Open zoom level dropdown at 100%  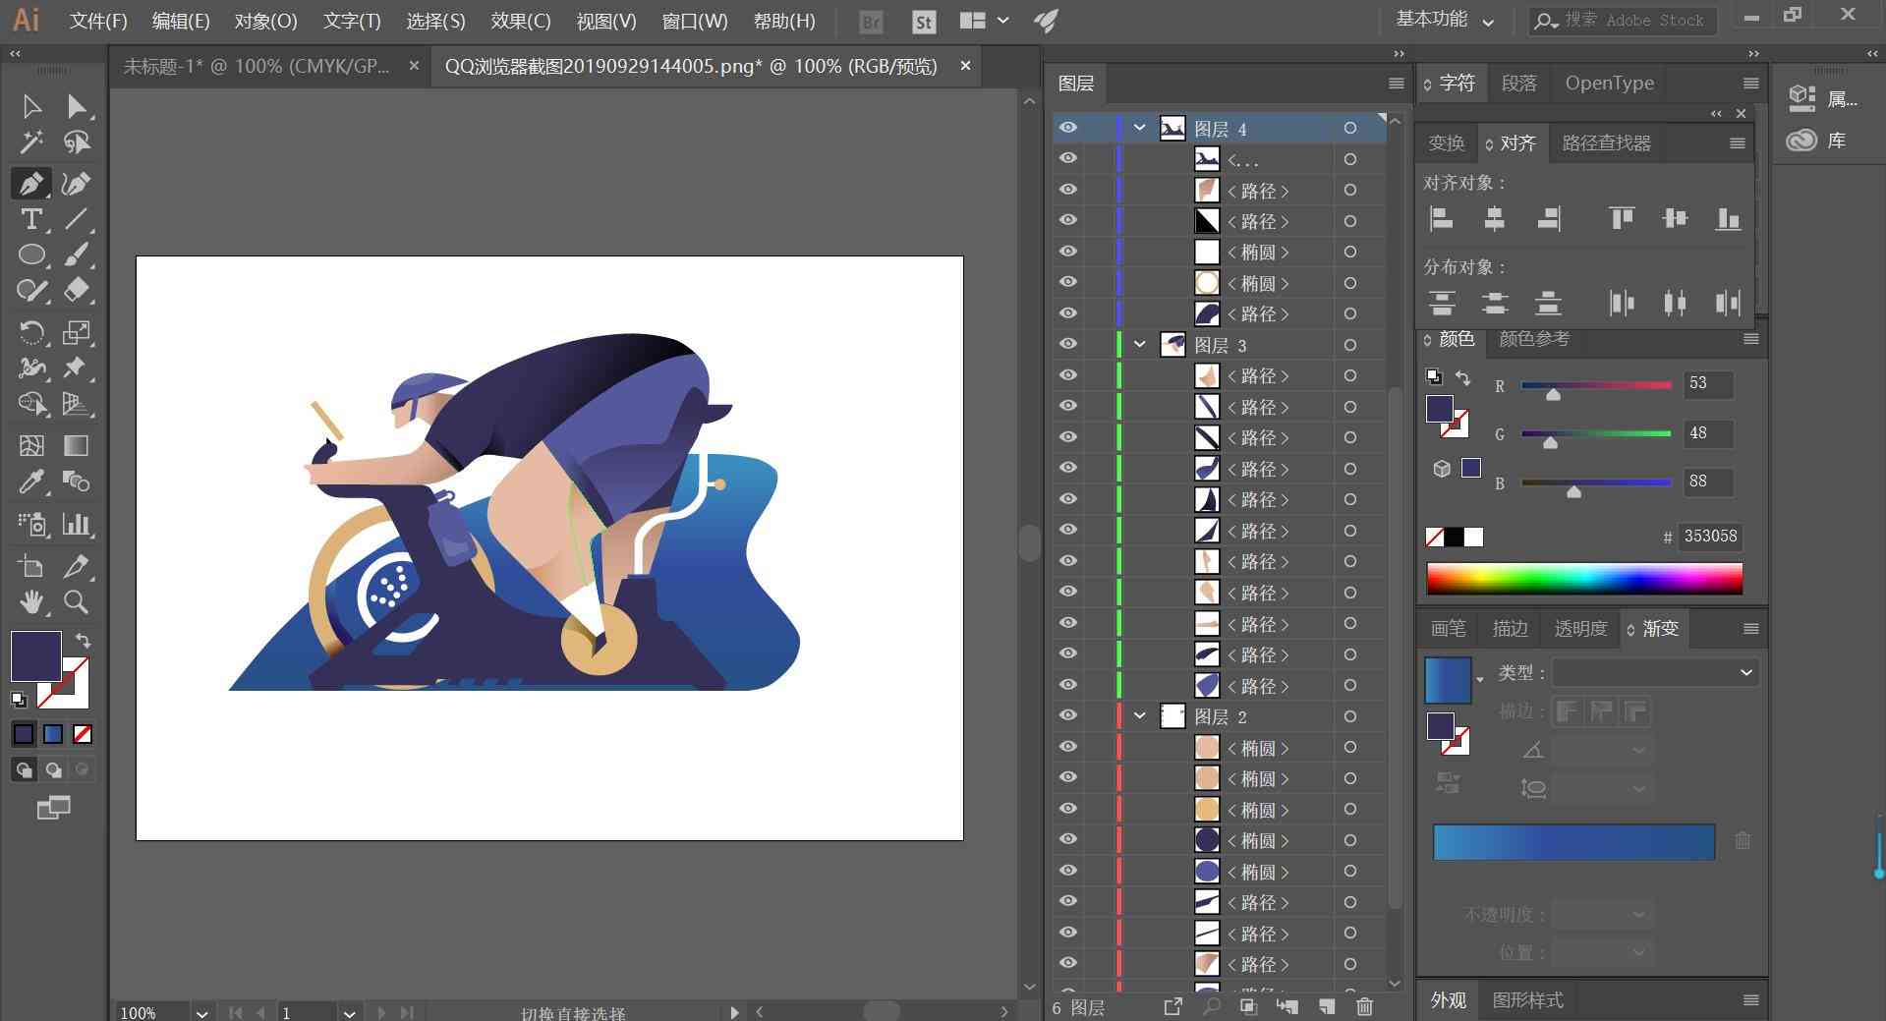point(201,1013)
